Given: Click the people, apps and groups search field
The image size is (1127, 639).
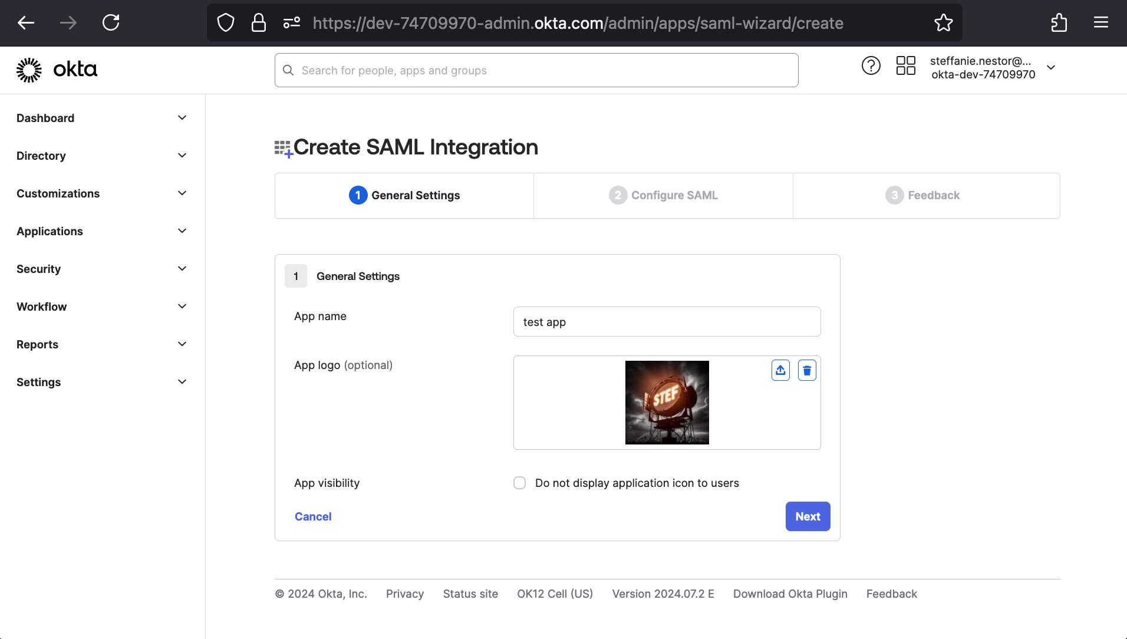Looking at the screenshot, I should pyautogui.click(x=536, y=70).
